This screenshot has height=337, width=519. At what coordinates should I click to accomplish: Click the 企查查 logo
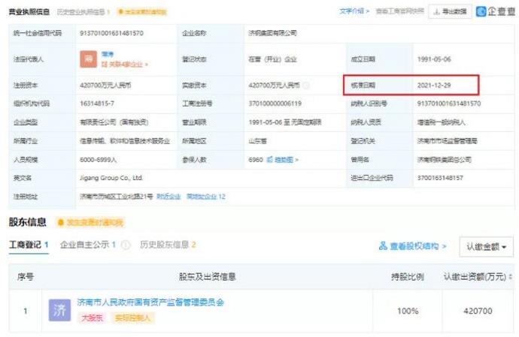tap(496, 11)
